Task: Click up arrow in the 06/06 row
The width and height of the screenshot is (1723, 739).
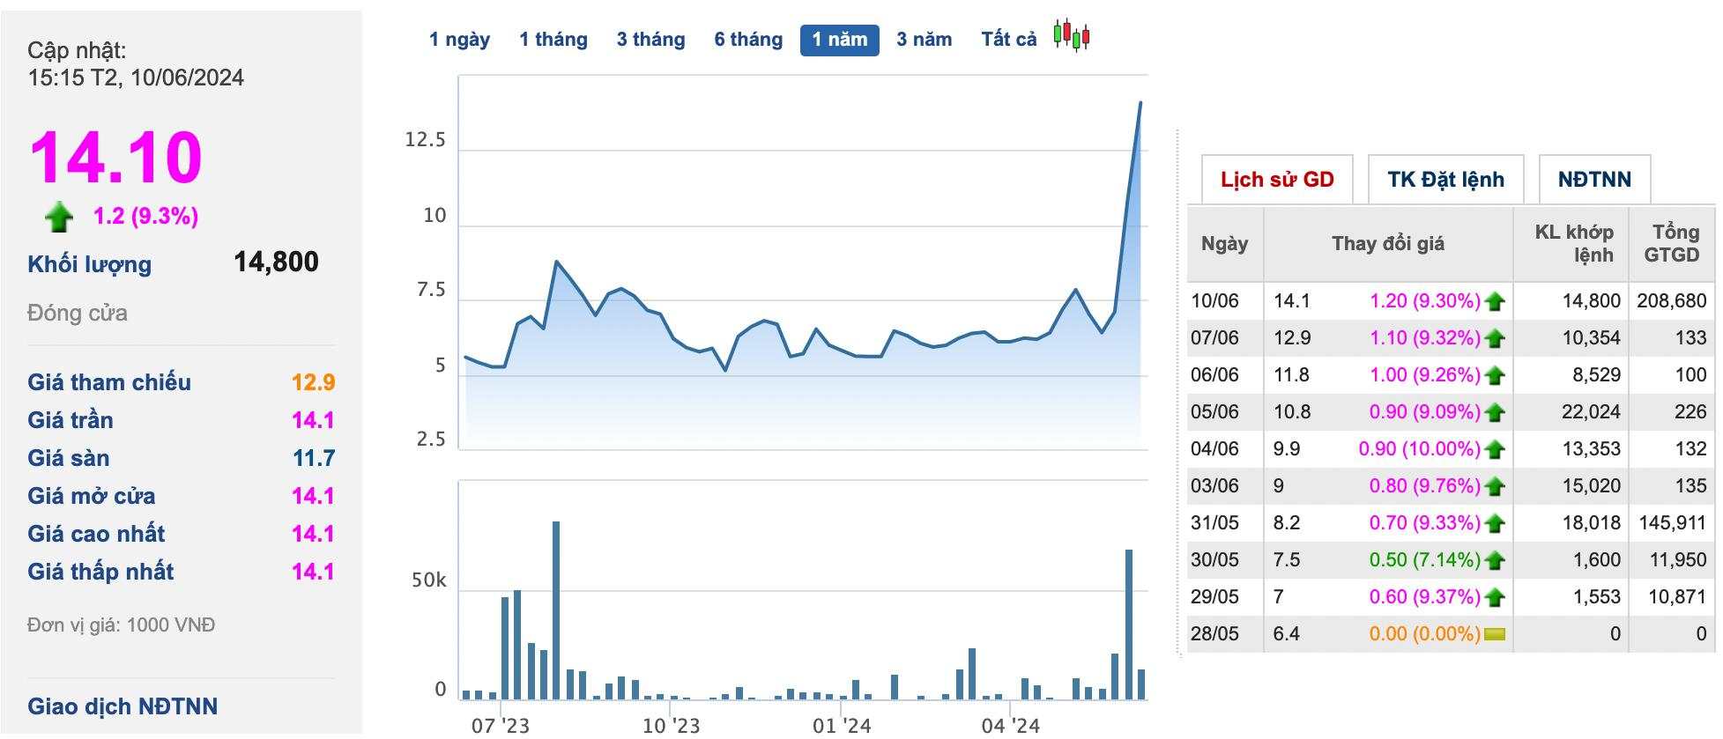Action: [x=1495, y=376]
